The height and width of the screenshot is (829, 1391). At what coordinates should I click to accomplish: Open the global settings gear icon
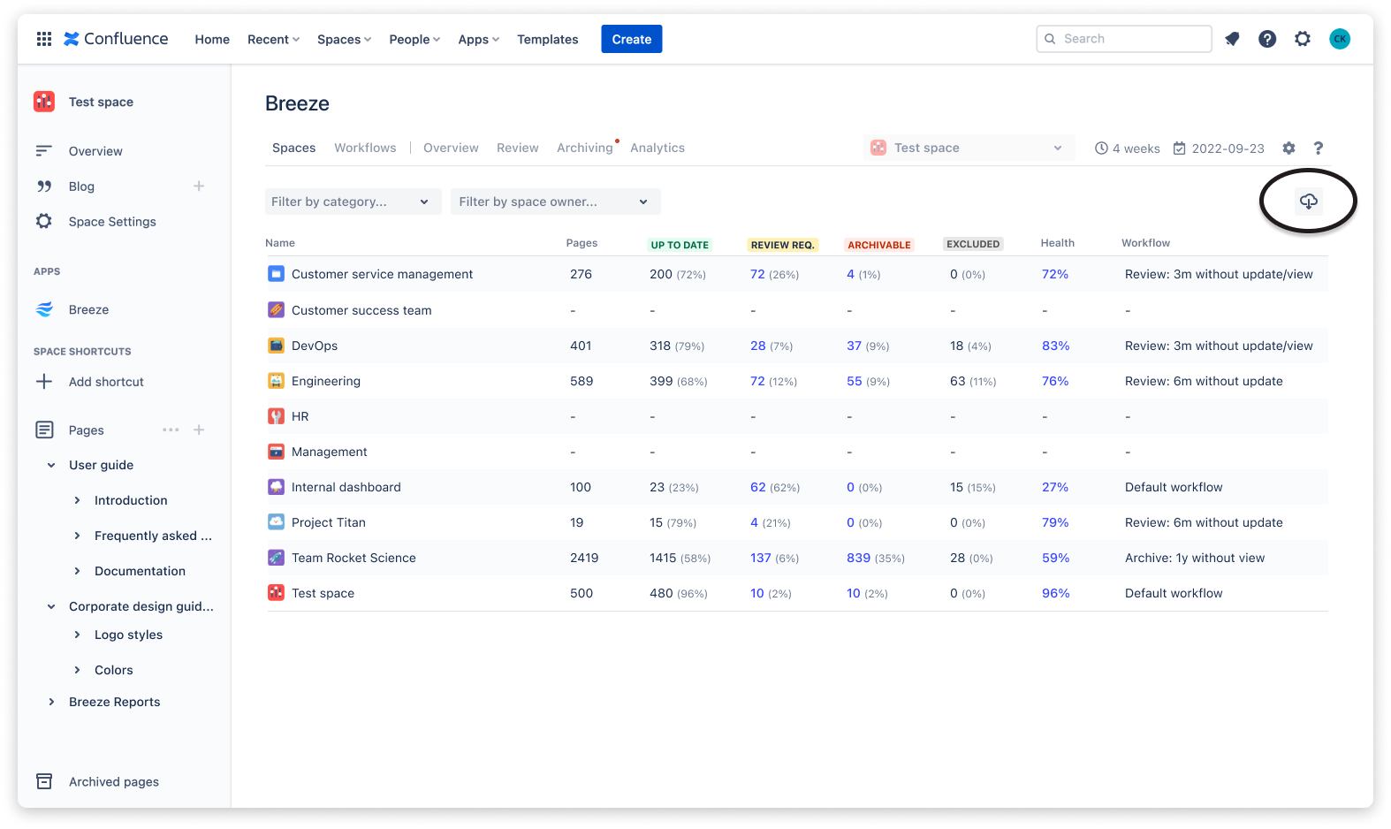pyautogui.click(x=1303, y=39)
